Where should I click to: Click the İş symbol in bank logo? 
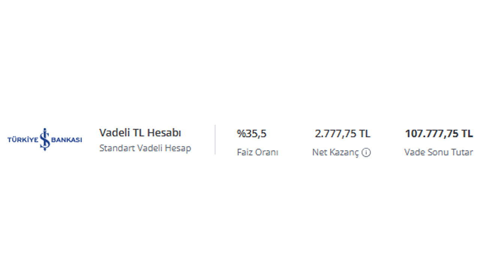(x=45, y=139)
